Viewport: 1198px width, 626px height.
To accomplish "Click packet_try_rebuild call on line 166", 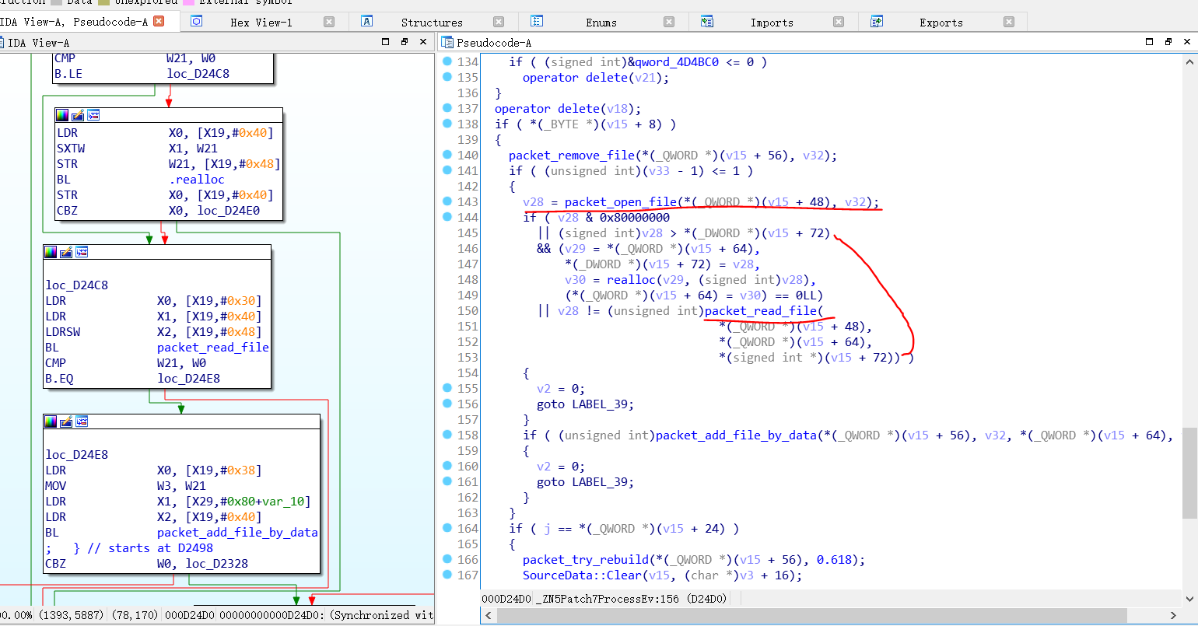I will click(586, 559).
